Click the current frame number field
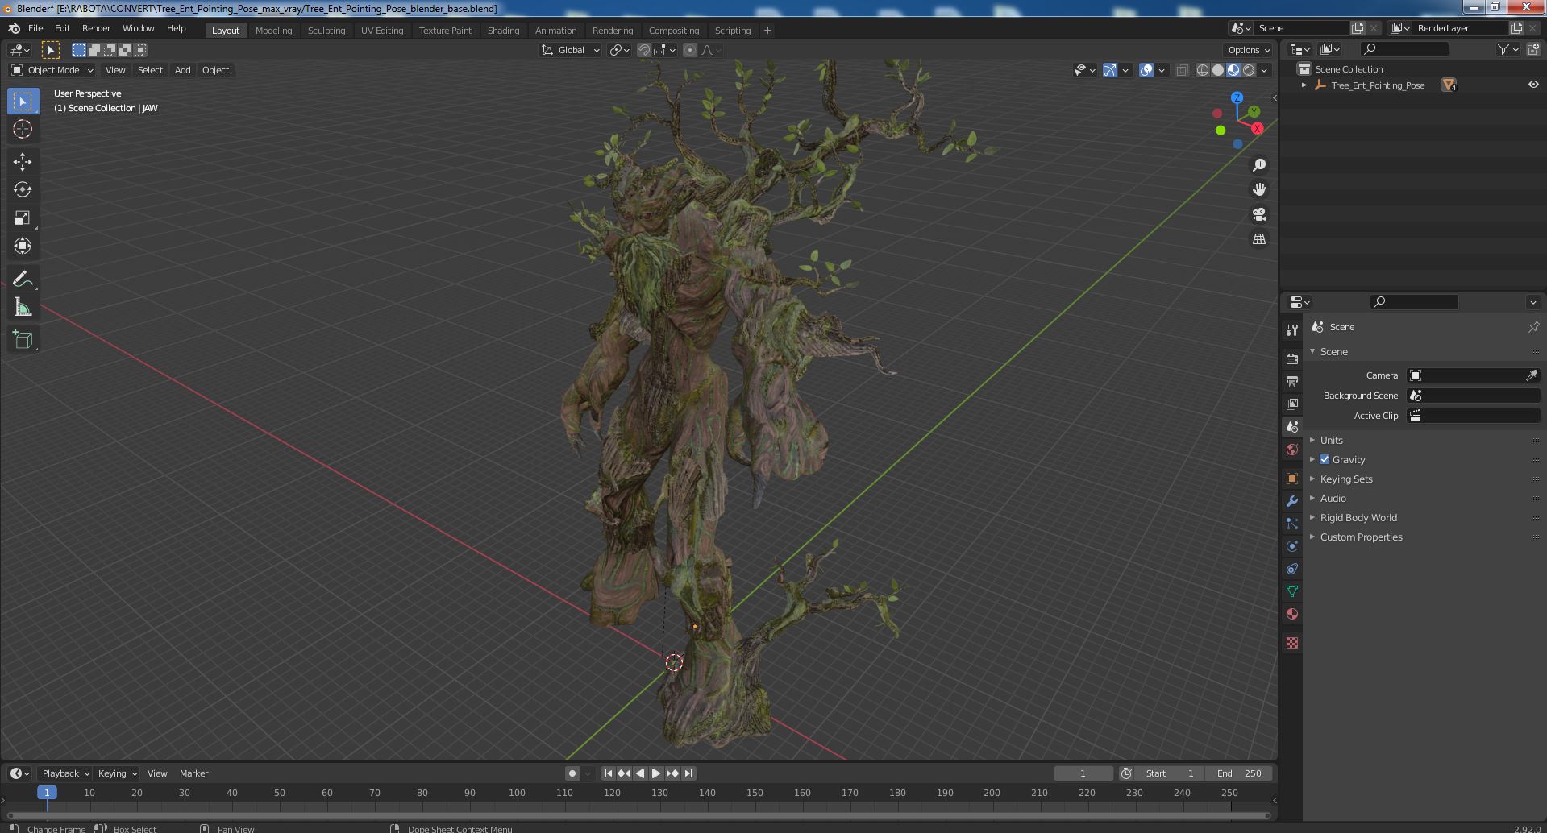This screenshot has width=1547, height=833. 1083,773
